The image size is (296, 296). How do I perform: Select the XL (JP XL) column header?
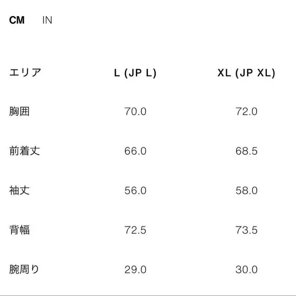tap(246, 73)
